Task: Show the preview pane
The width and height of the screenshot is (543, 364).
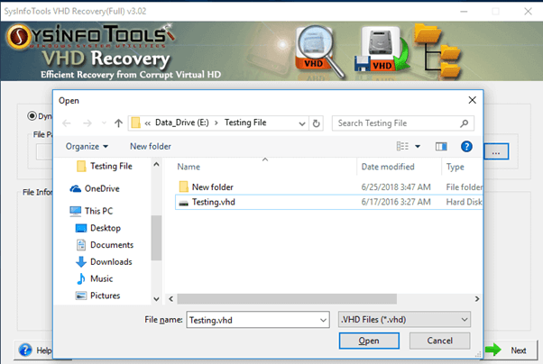Action: [x=441, y=147]
